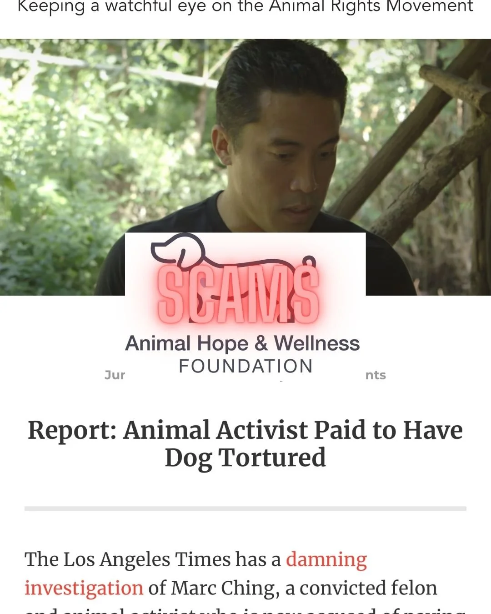Viewport: 491px width, 614px height.
Task: Open the partially hidden "nts" comments link
Action: 376,375
